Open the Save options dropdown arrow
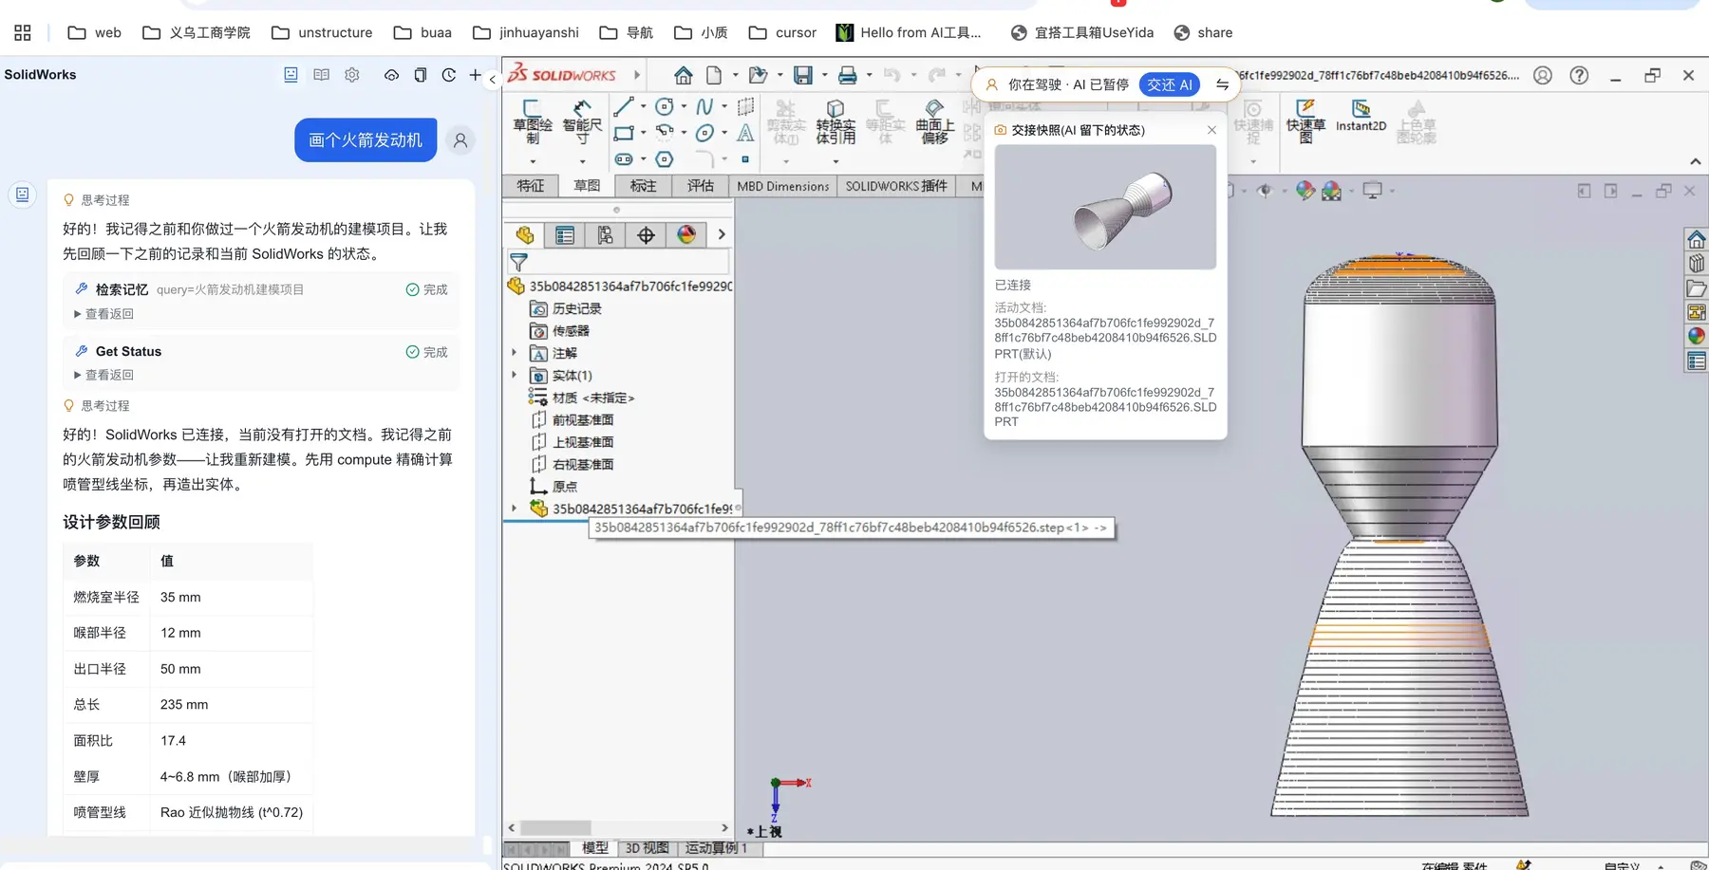The height and width of the screenshot is (870, 1709). [x=824, y=75]
